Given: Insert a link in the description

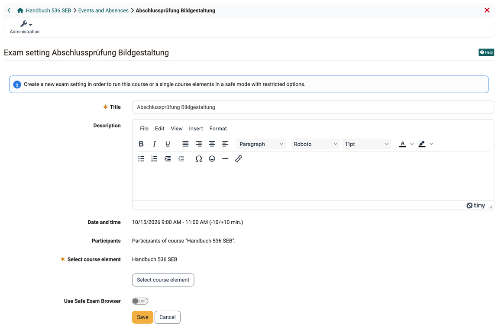Looking at the screenshot, I should pyautogui.click(x=239, y=159).
